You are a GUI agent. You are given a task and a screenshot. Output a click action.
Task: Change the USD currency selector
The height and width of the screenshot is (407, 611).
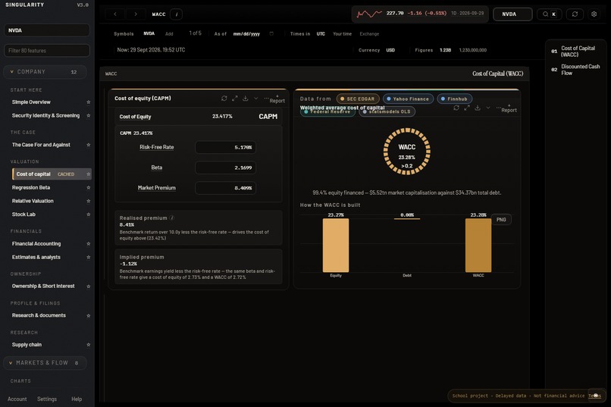[x=390, y=50]
